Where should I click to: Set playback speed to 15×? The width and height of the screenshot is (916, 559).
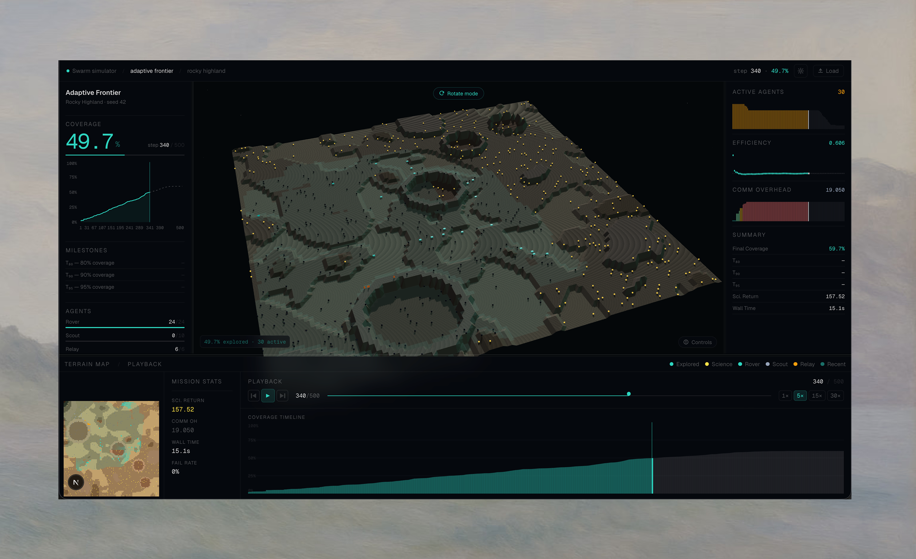point(816,395)
